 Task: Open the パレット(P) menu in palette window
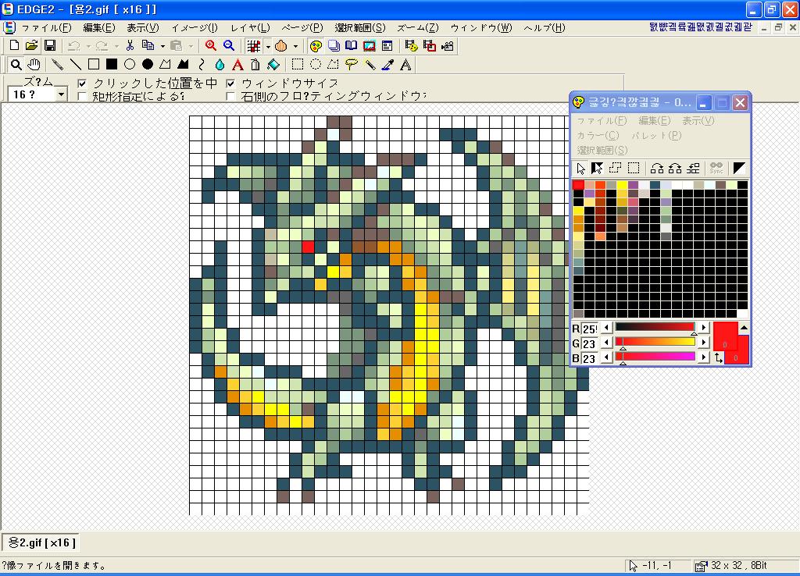[656, 136]
